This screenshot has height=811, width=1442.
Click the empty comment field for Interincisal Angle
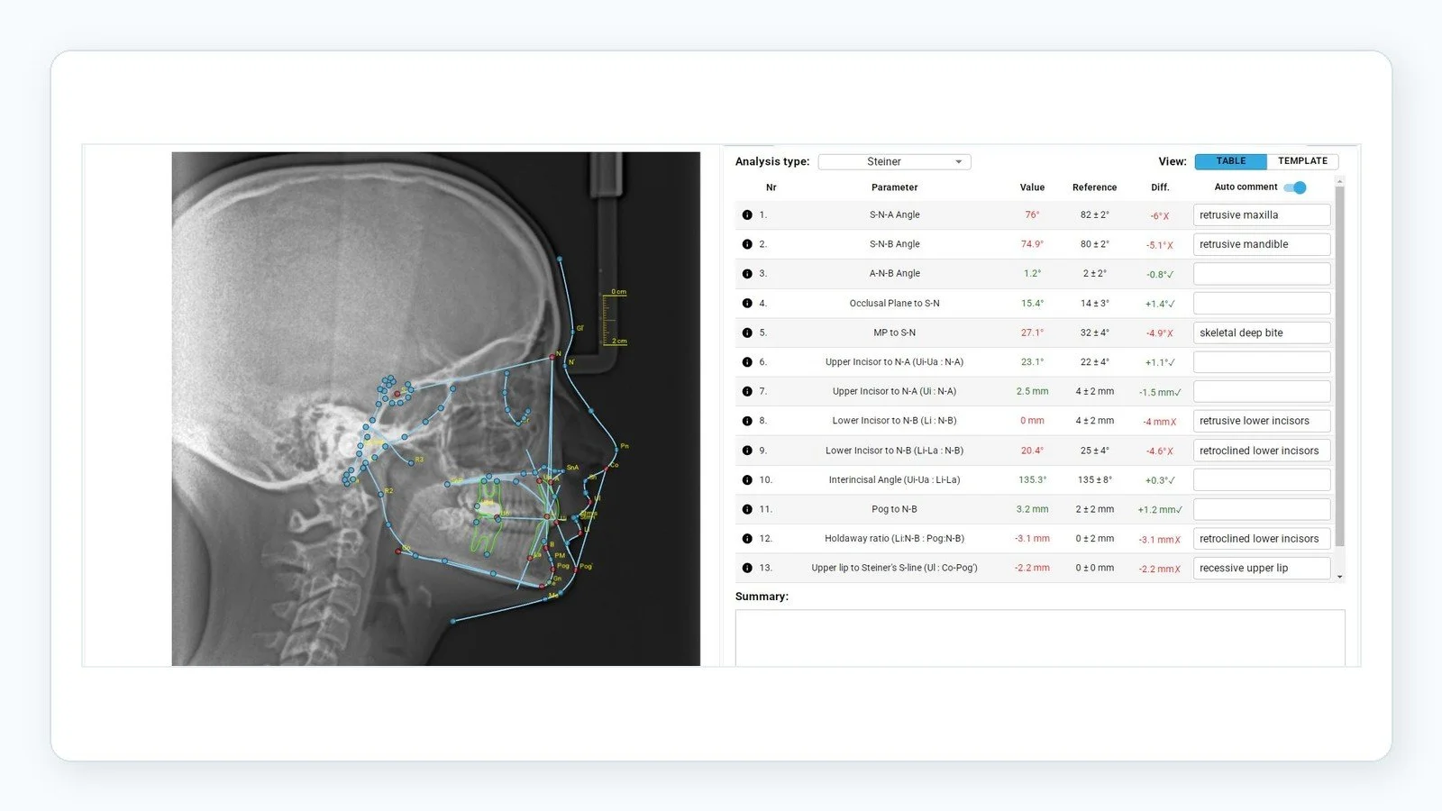(1262, 480)
